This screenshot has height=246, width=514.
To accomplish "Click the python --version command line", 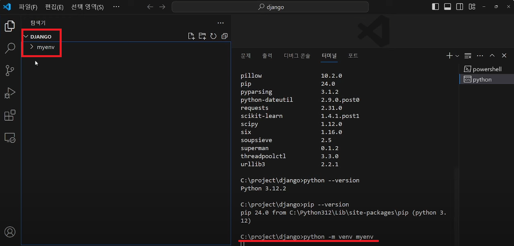I will tap(300, 180).
